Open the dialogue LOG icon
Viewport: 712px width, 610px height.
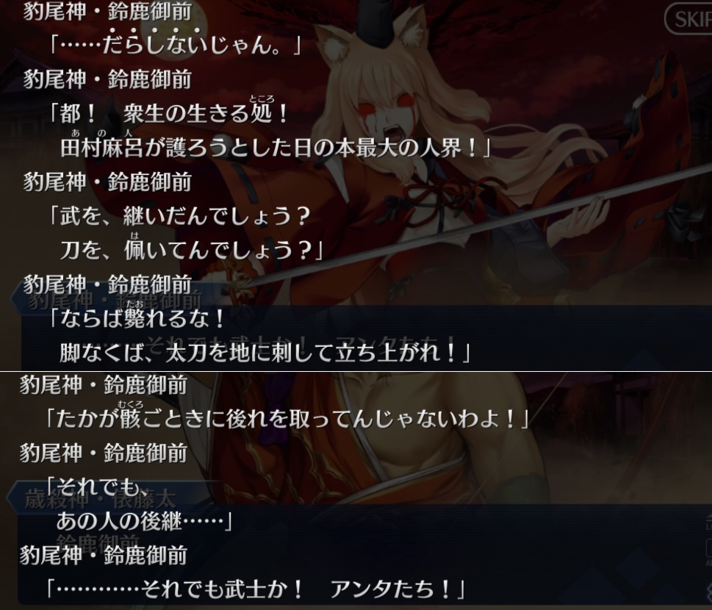pyautogui.click(x=709, y=523)
